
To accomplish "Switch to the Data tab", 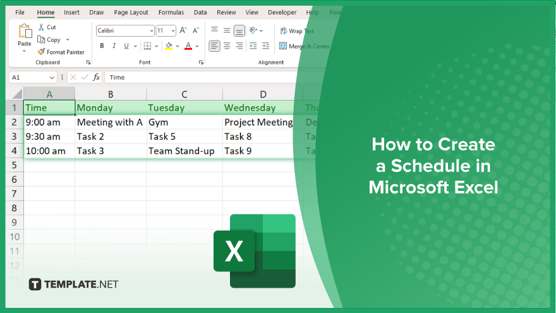I will 200,13.
